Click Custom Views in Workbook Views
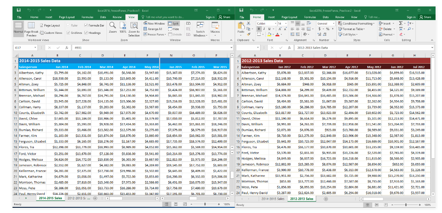The image size is (442, 213). (x=51, y=33)
